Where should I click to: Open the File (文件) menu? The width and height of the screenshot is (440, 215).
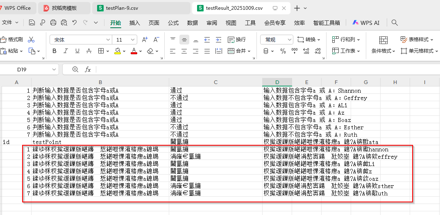(x=10, y=23)
